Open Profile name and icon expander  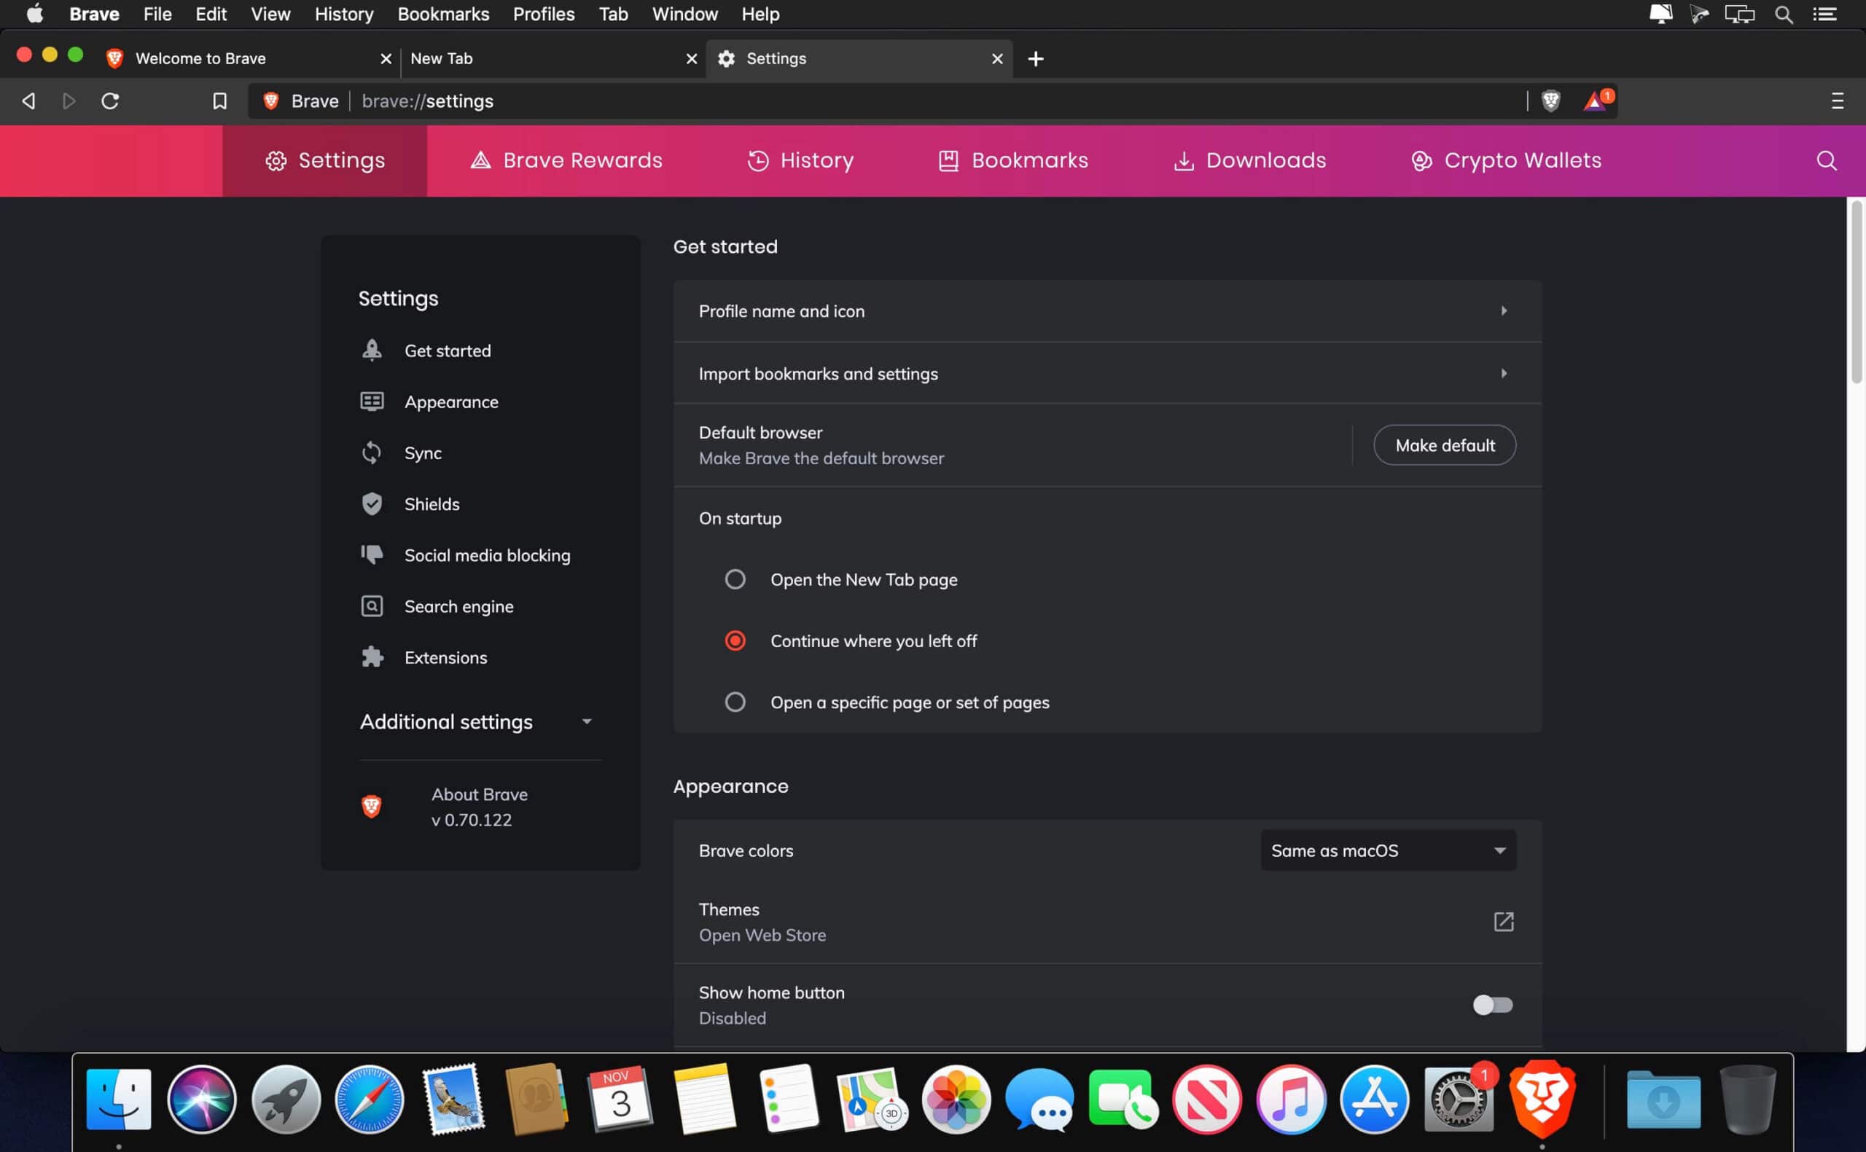[1504, 310]
